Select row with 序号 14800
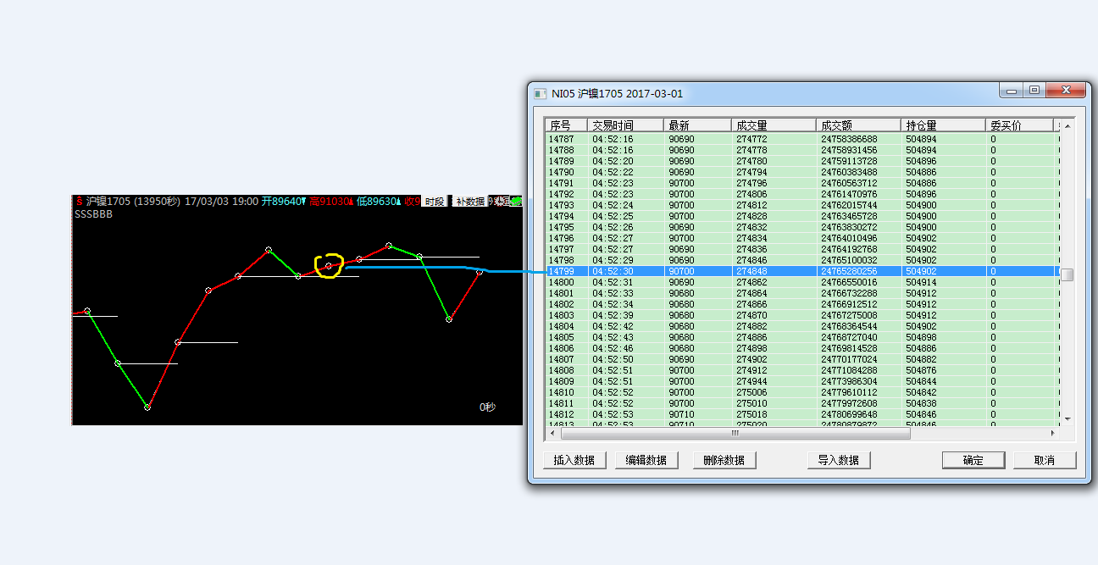Image resolution: width=1098 pixels, height=565 pixels. [x=802, y=282]
